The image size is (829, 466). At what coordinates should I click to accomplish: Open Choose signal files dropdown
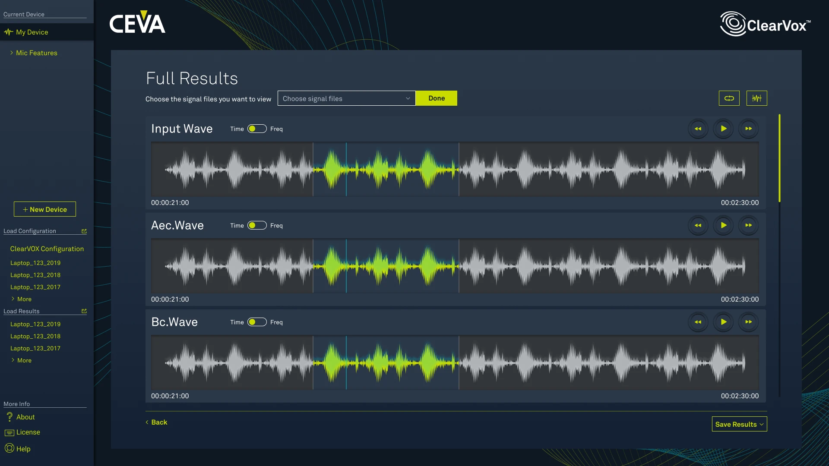(346, 98)
